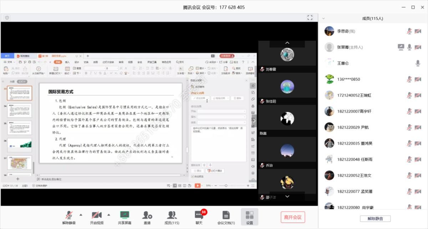Viewport: 428px width, 229px height.
Task: Select host 张晋菁 in member list
Action: pyautogui.click(x=350, y=47)
